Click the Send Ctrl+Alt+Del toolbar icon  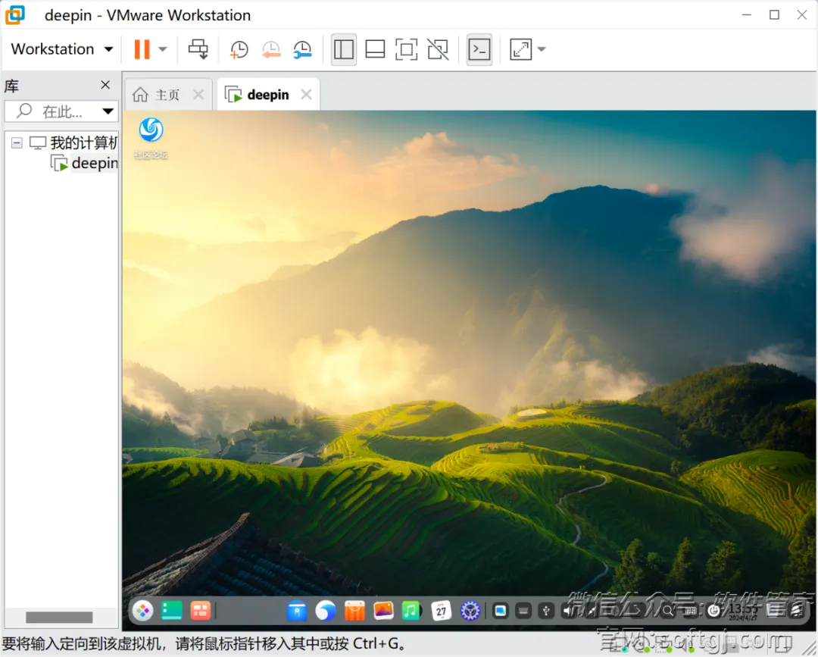(x=198, y=49)
